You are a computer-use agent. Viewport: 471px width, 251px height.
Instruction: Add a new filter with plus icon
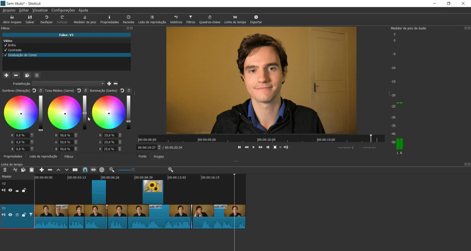coord(6,75)
